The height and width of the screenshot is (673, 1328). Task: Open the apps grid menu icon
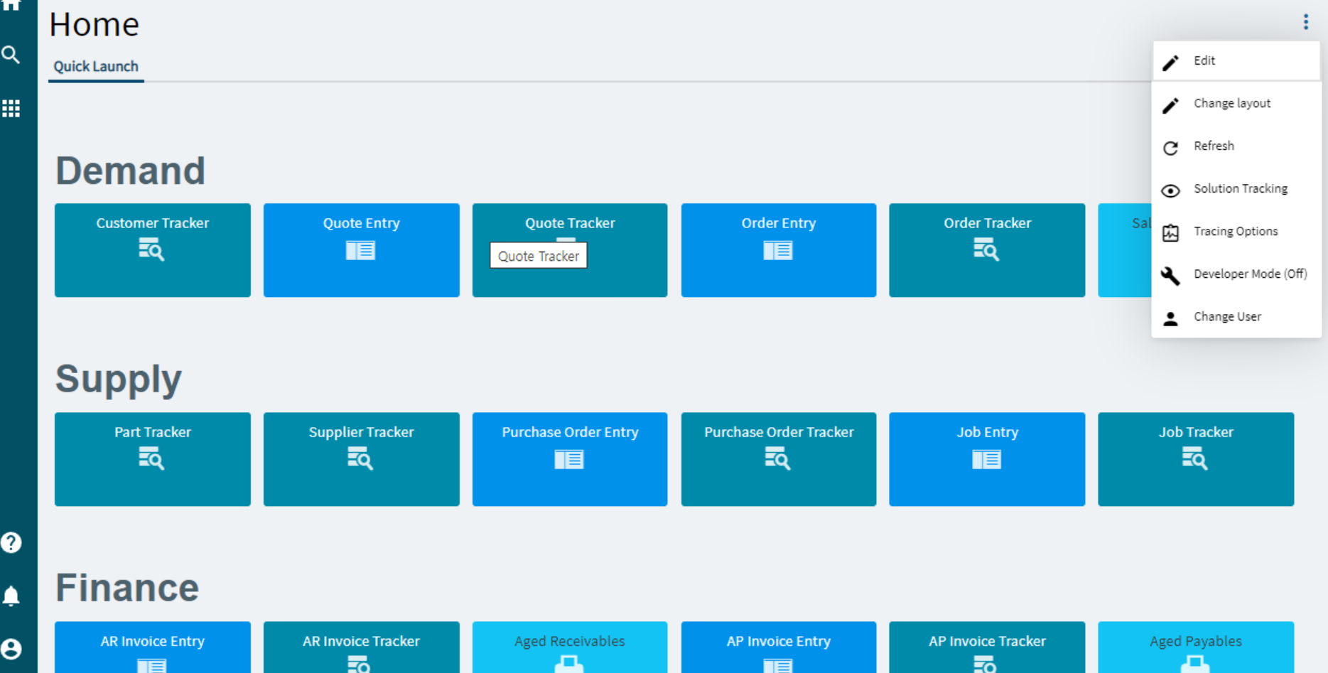pyautogui.click(x=11, y=109)
